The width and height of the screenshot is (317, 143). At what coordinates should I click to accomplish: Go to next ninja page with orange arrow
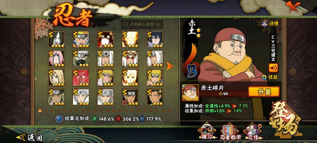170,66
